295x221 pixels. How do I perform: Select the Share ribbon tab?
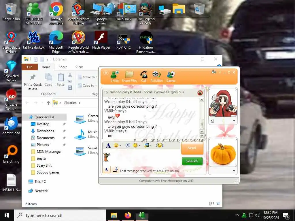tap(63, 67)
